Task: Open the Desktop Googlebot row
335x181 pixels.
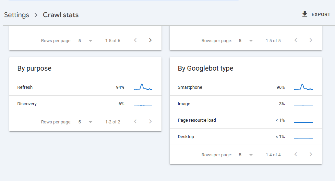Action: [x=246, y=136]
